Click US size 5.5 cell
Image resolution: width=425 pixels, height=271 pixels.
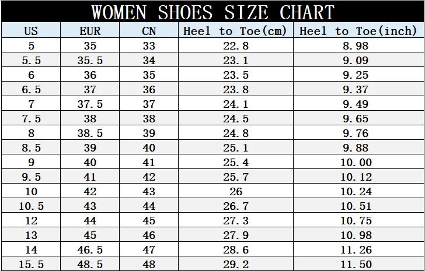click(31, 60)
